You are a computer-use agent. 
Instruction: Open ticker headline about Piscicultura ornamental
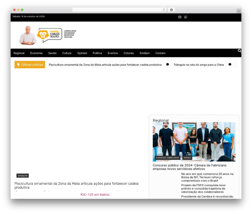click(105, 65)
